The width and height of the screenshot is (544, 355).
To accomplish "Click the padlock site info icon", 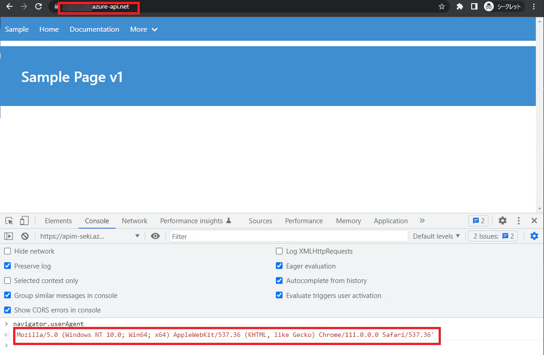I will coord(57,7).
